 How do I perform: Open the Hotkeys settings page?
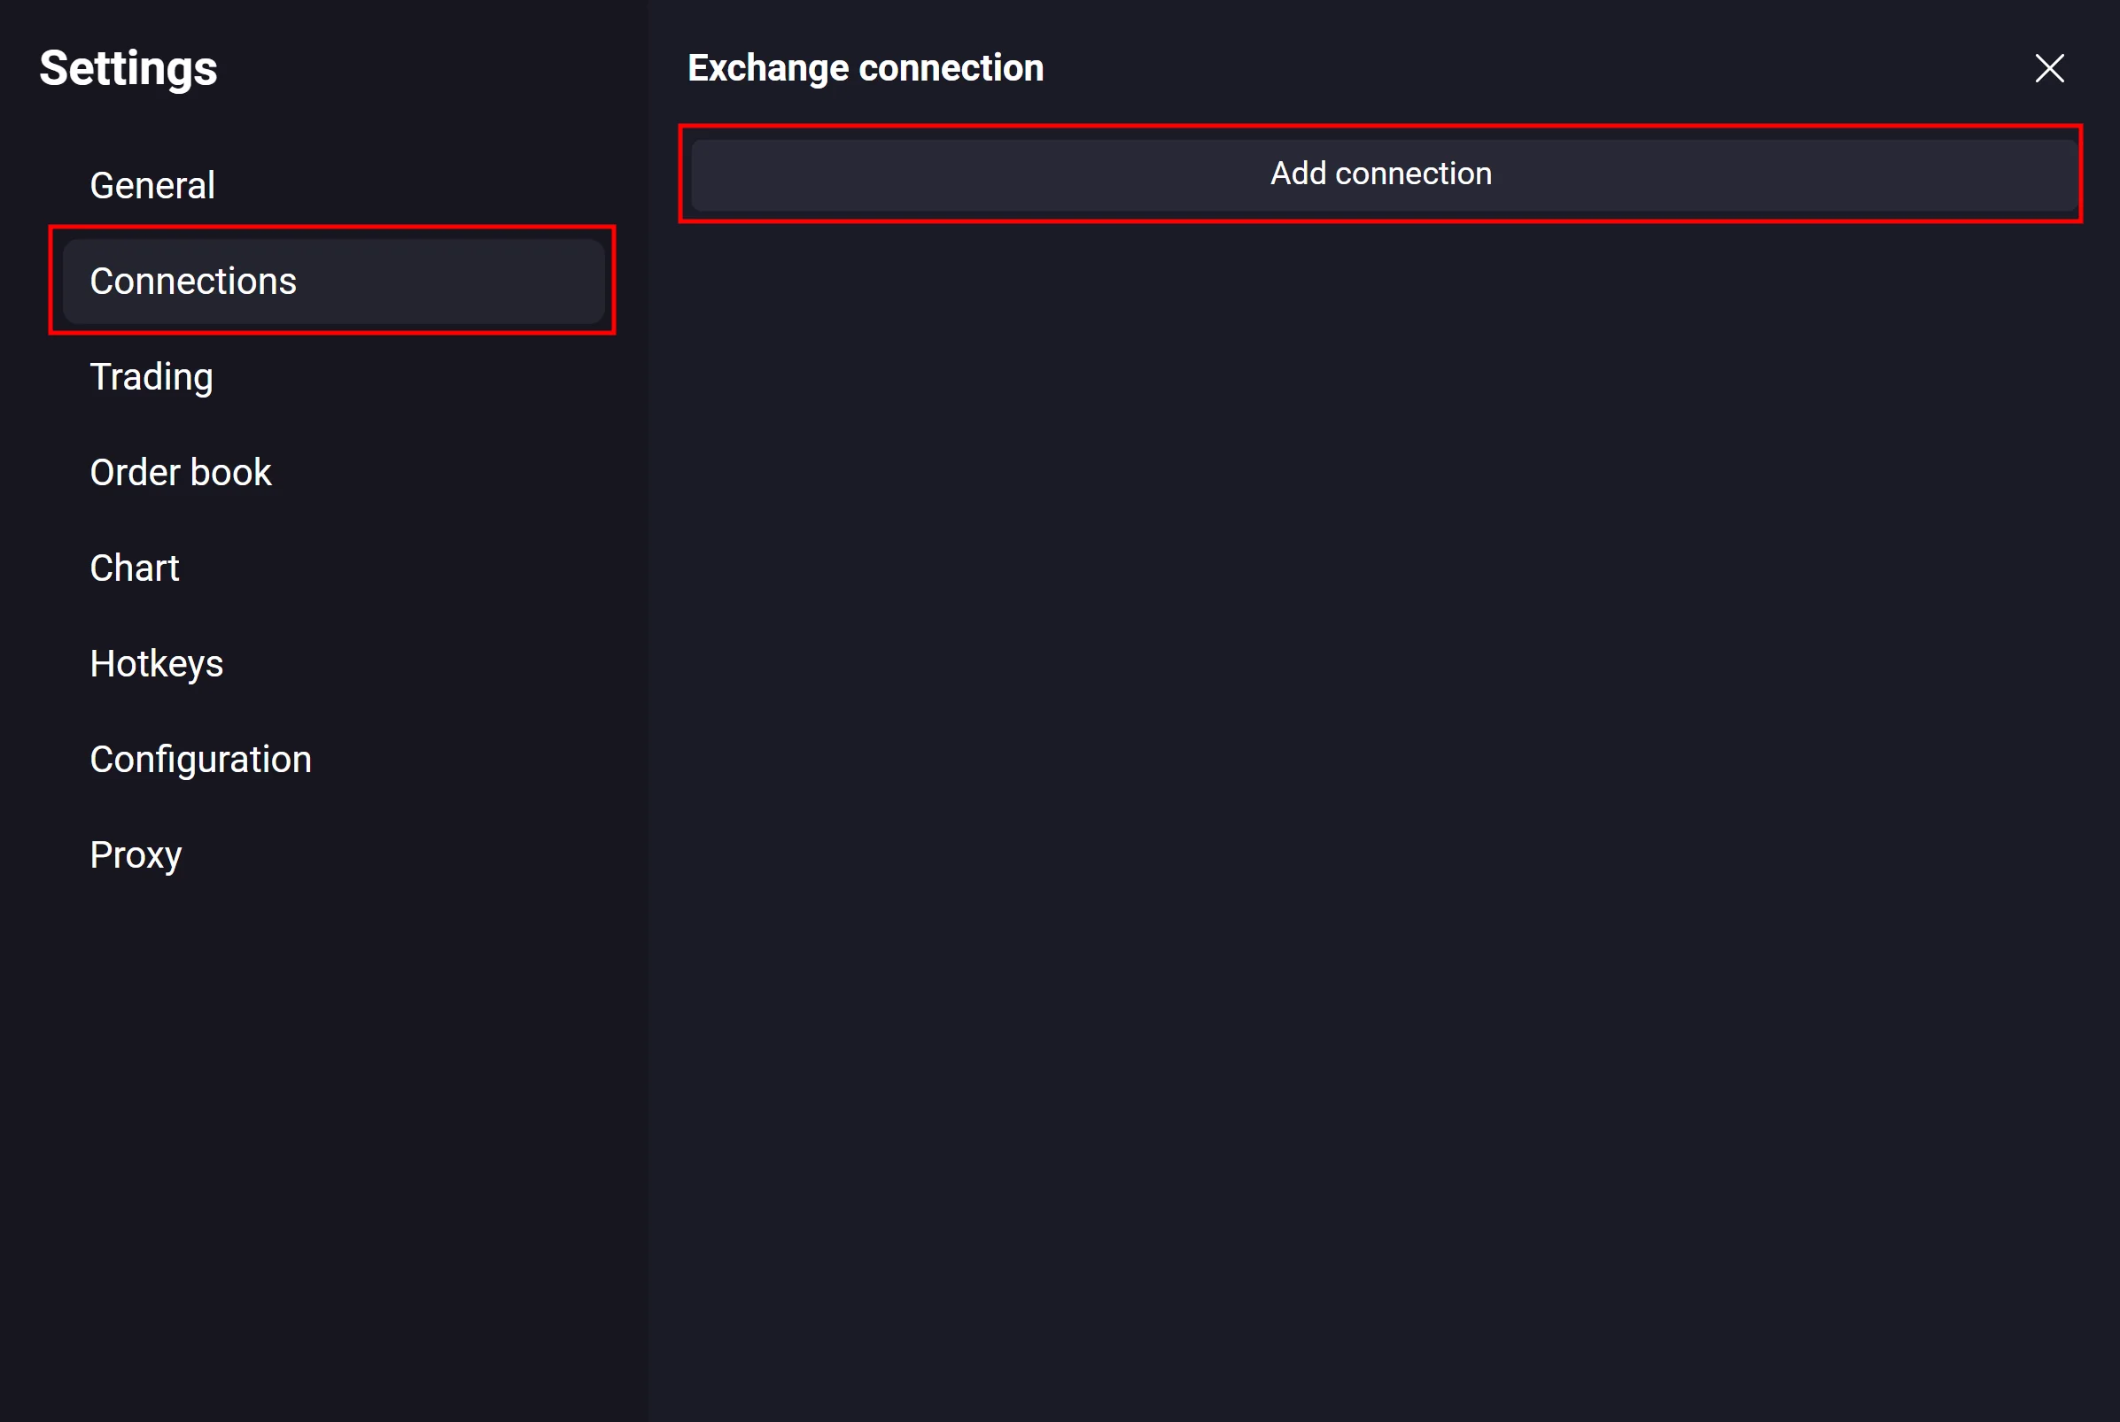[156, 664]
